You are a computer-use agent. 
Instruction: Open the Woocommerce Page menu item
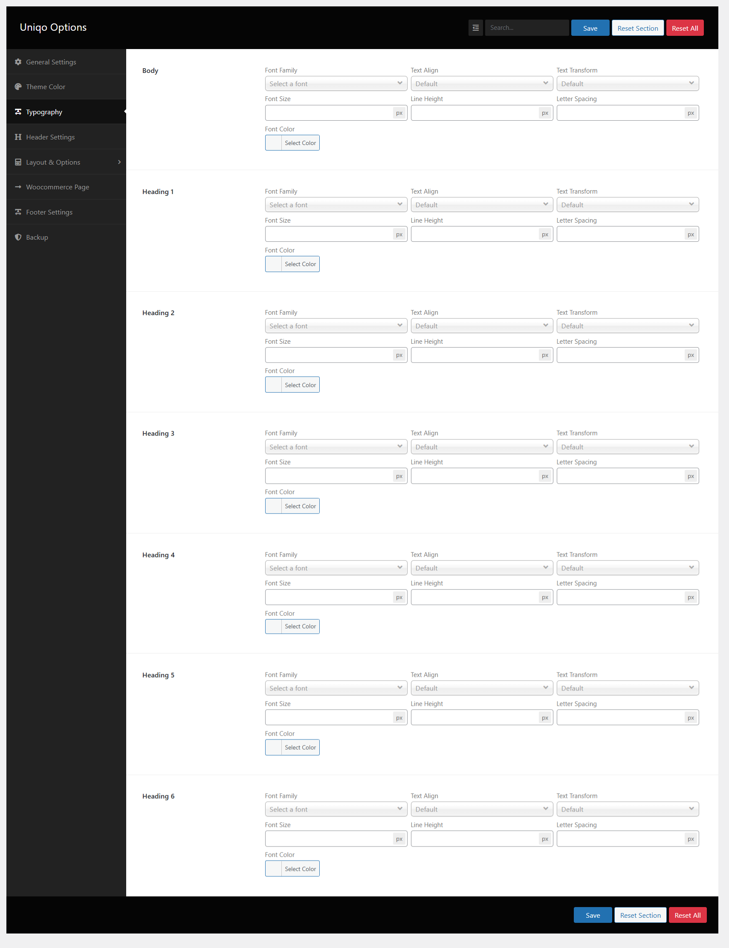(x=58, y=187)
